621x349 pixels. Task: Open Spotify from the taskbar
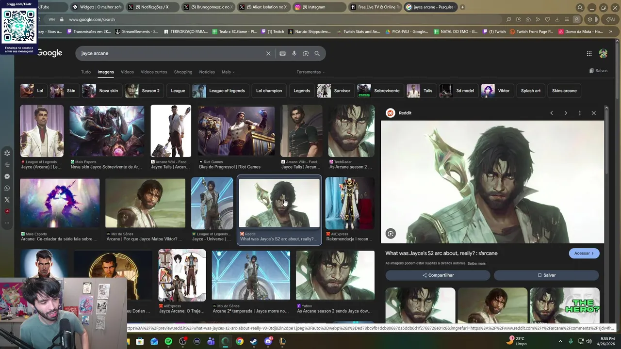[168, 341]
